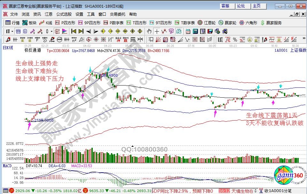This screenshot has width=307, height=194.
Task: Expand the 日 period dropdown arrow
Action: pos(12,31)
